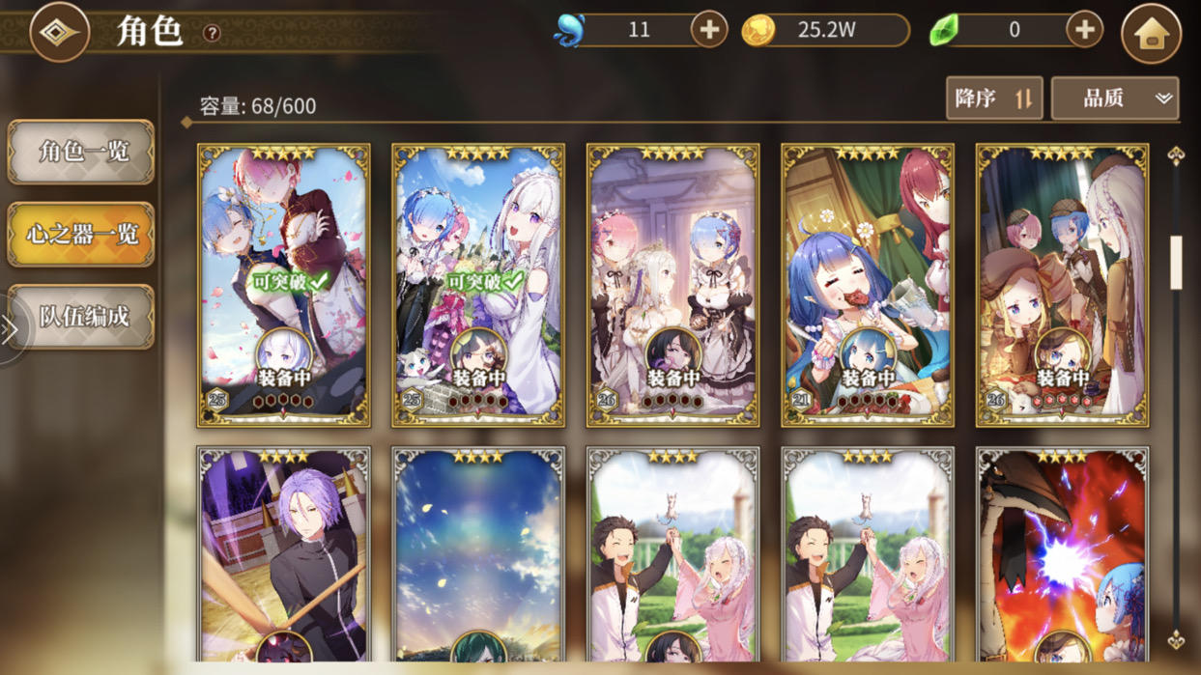Open the 队伍编成 tab

point(81,317)
